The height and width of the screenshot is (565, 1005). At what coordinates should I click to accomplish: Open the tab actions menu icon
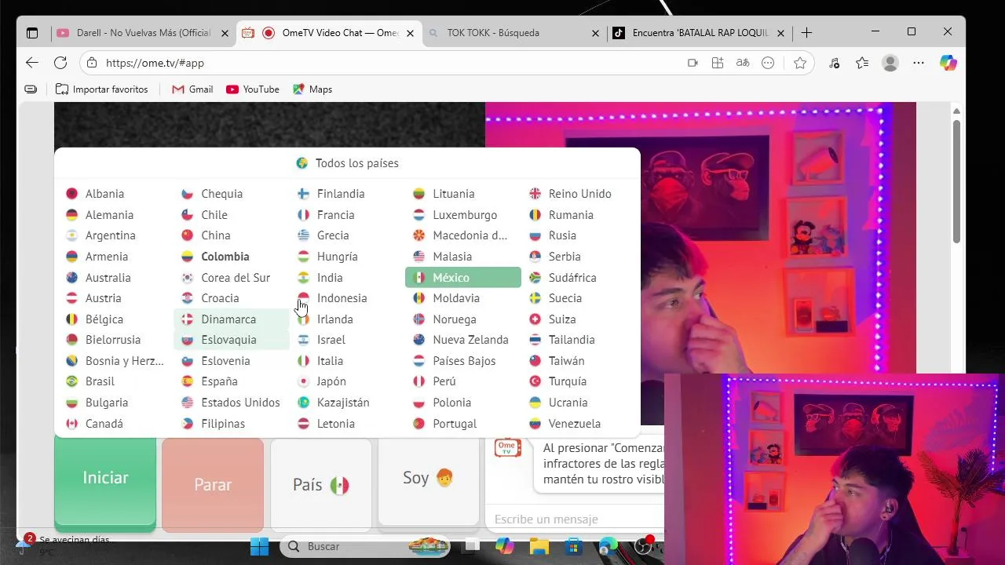point(32,33)
